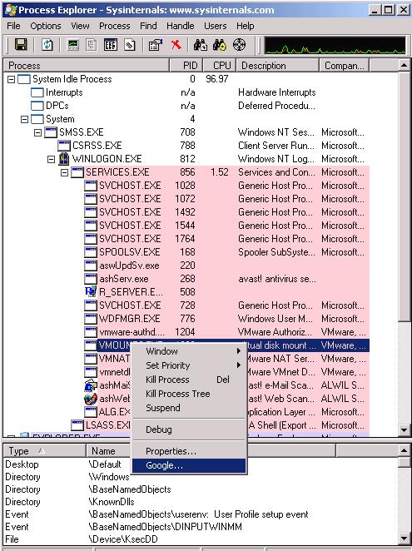Collapse the System Idle Process tree node
This screenshot has width=412, height=551.
12,79
